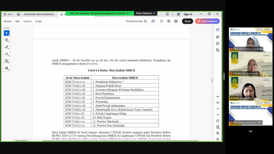The height and width of the screenshot is (154, 274).
Task: Select the arrow selection tool
Action: pyautogui.click(x=7, y=33)
